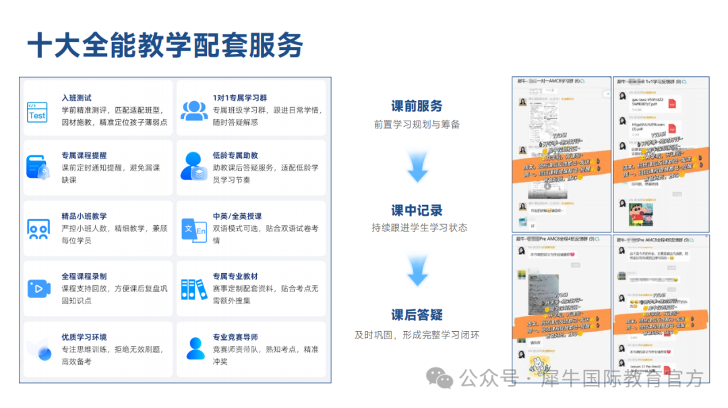This screenshot has width=728, height=408.
Task: Open the AMC8学习群 chat screenshot
Action: pyautogui.click(x=562, y=154)
